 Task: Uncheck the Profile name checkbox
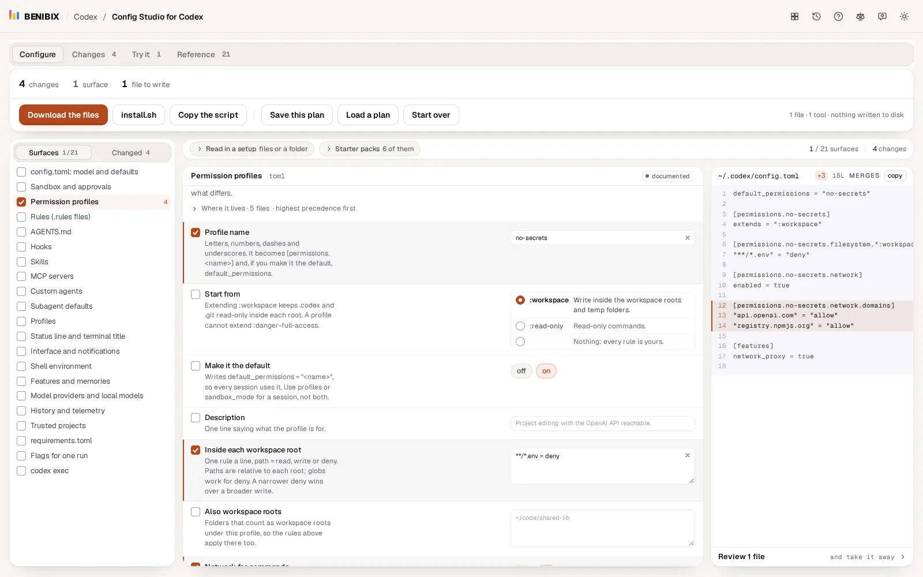point(196,233)
